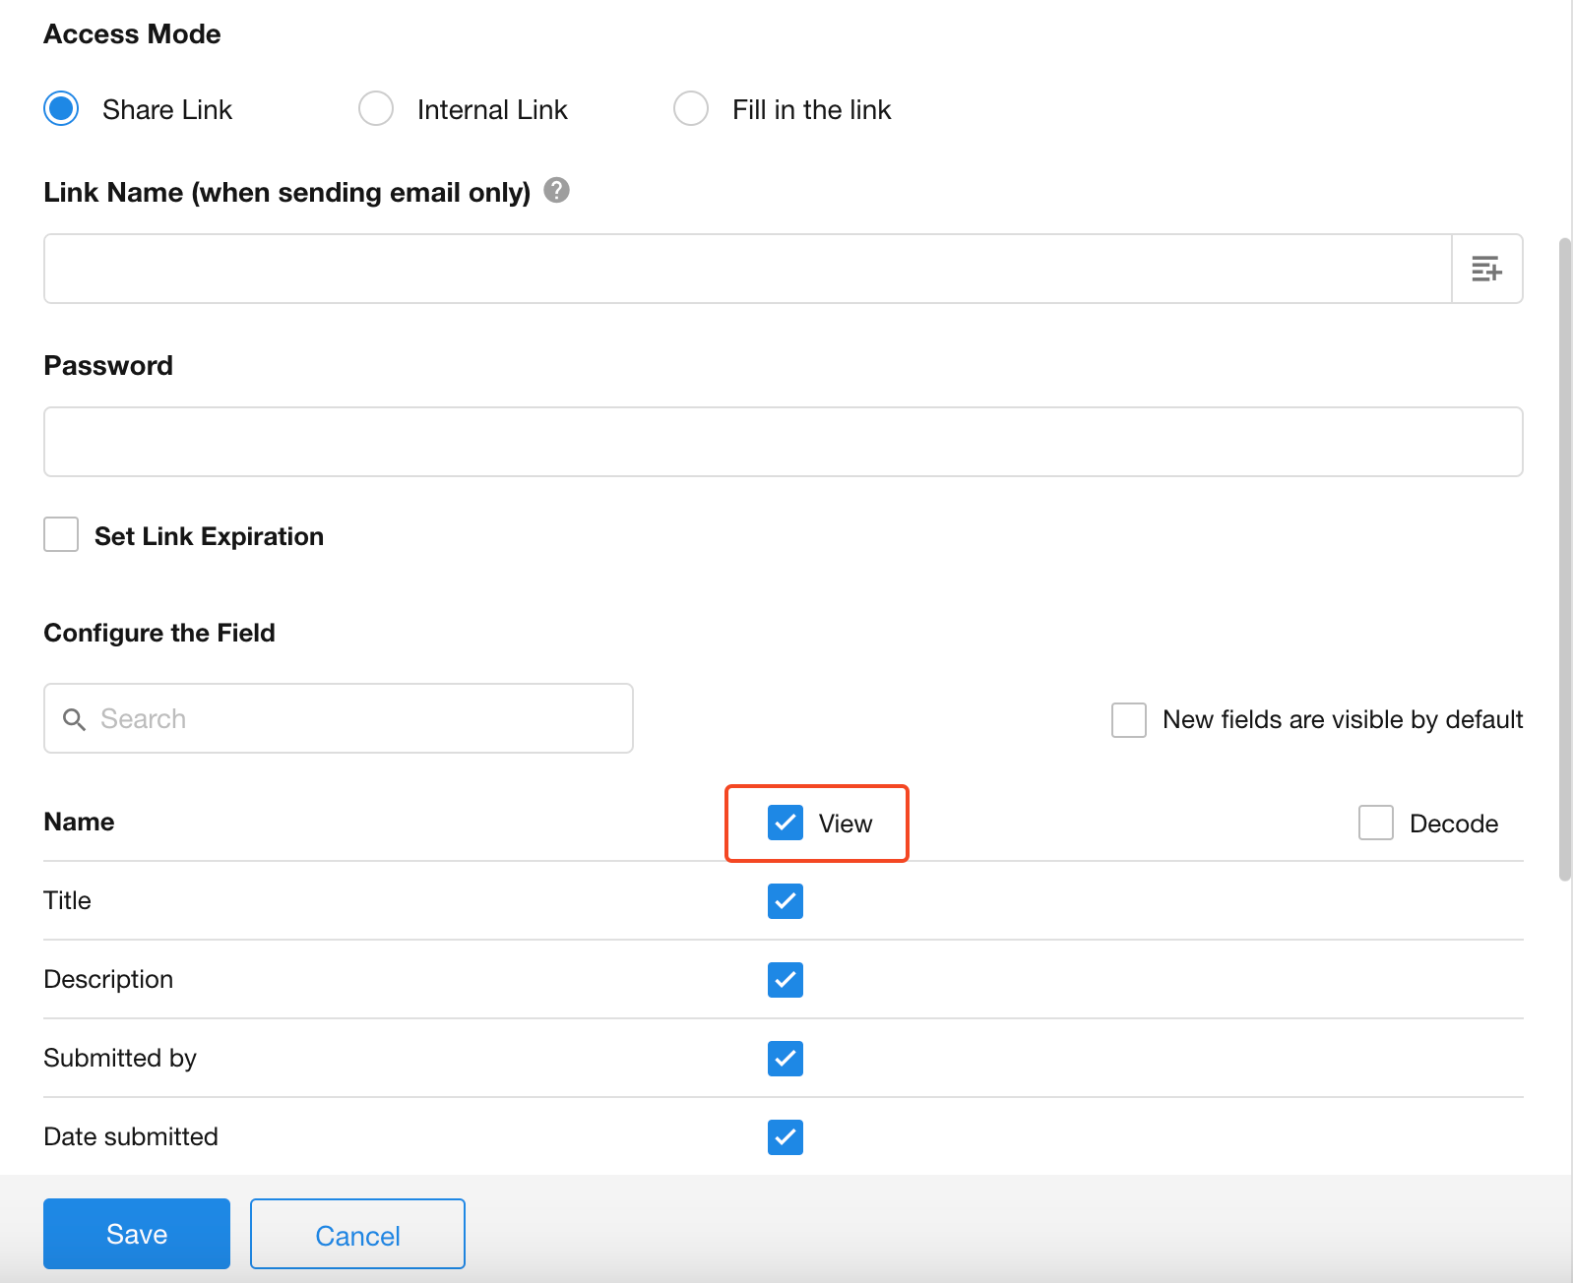Select the Fill in the link option

691,108
